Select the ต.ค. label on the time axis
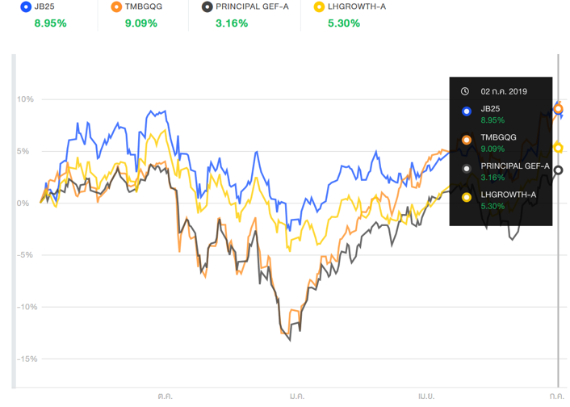Screen dimensions: 570x407 (166, 396)
